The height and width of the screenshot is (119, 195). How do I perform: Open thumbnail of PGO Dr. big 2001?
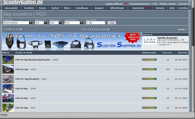click(x=8, y=69)
